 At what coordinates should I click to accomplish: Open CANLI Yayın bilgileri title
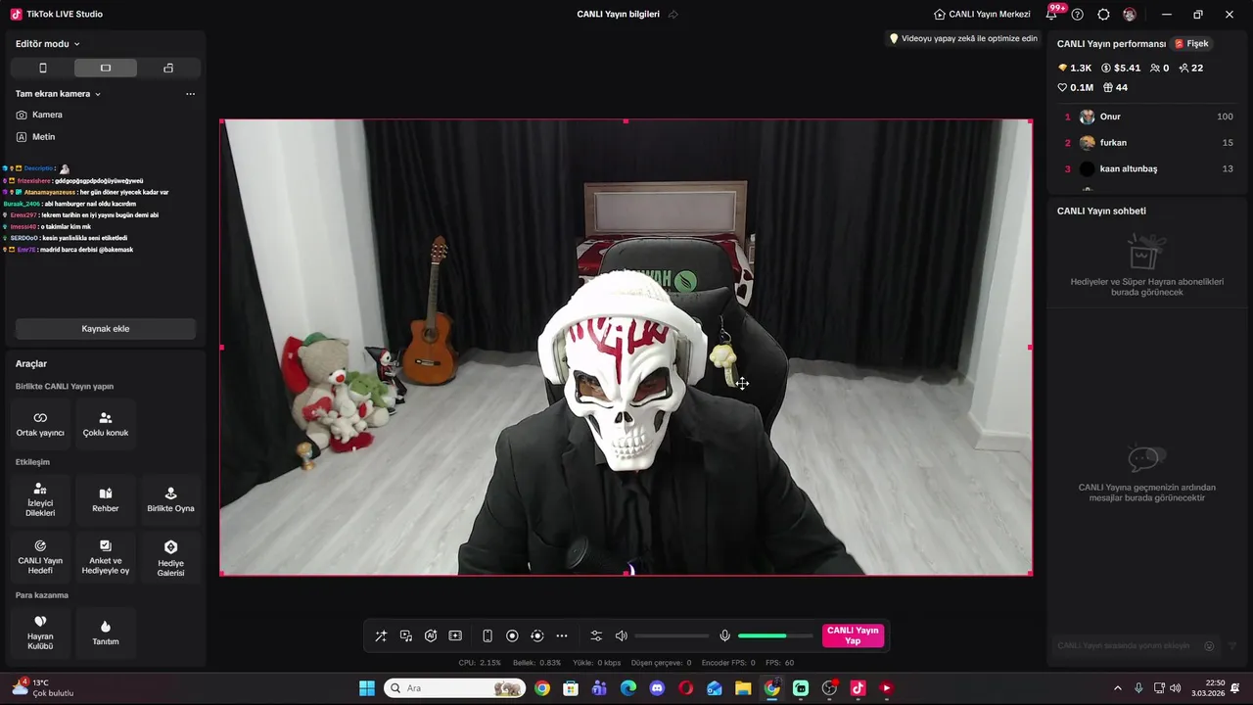tap(618, 15)
